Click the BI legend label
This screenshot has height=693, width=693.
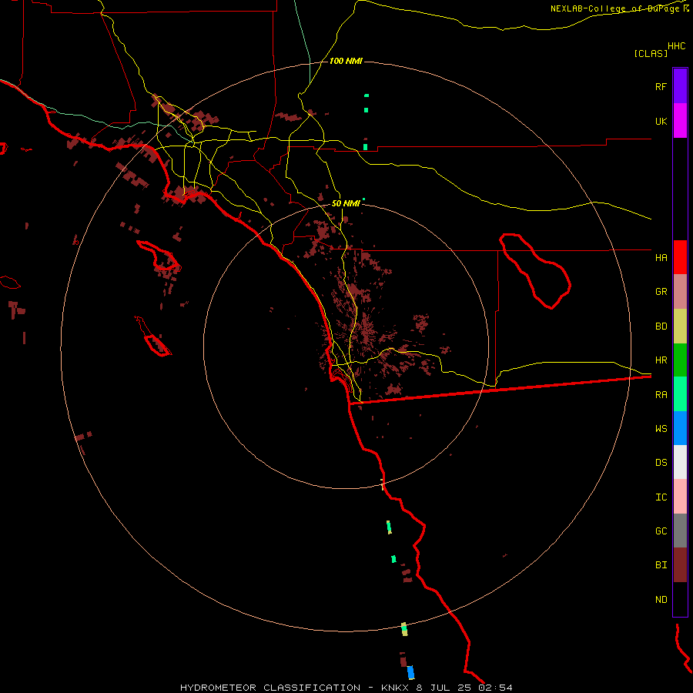(x=661, y=565)
